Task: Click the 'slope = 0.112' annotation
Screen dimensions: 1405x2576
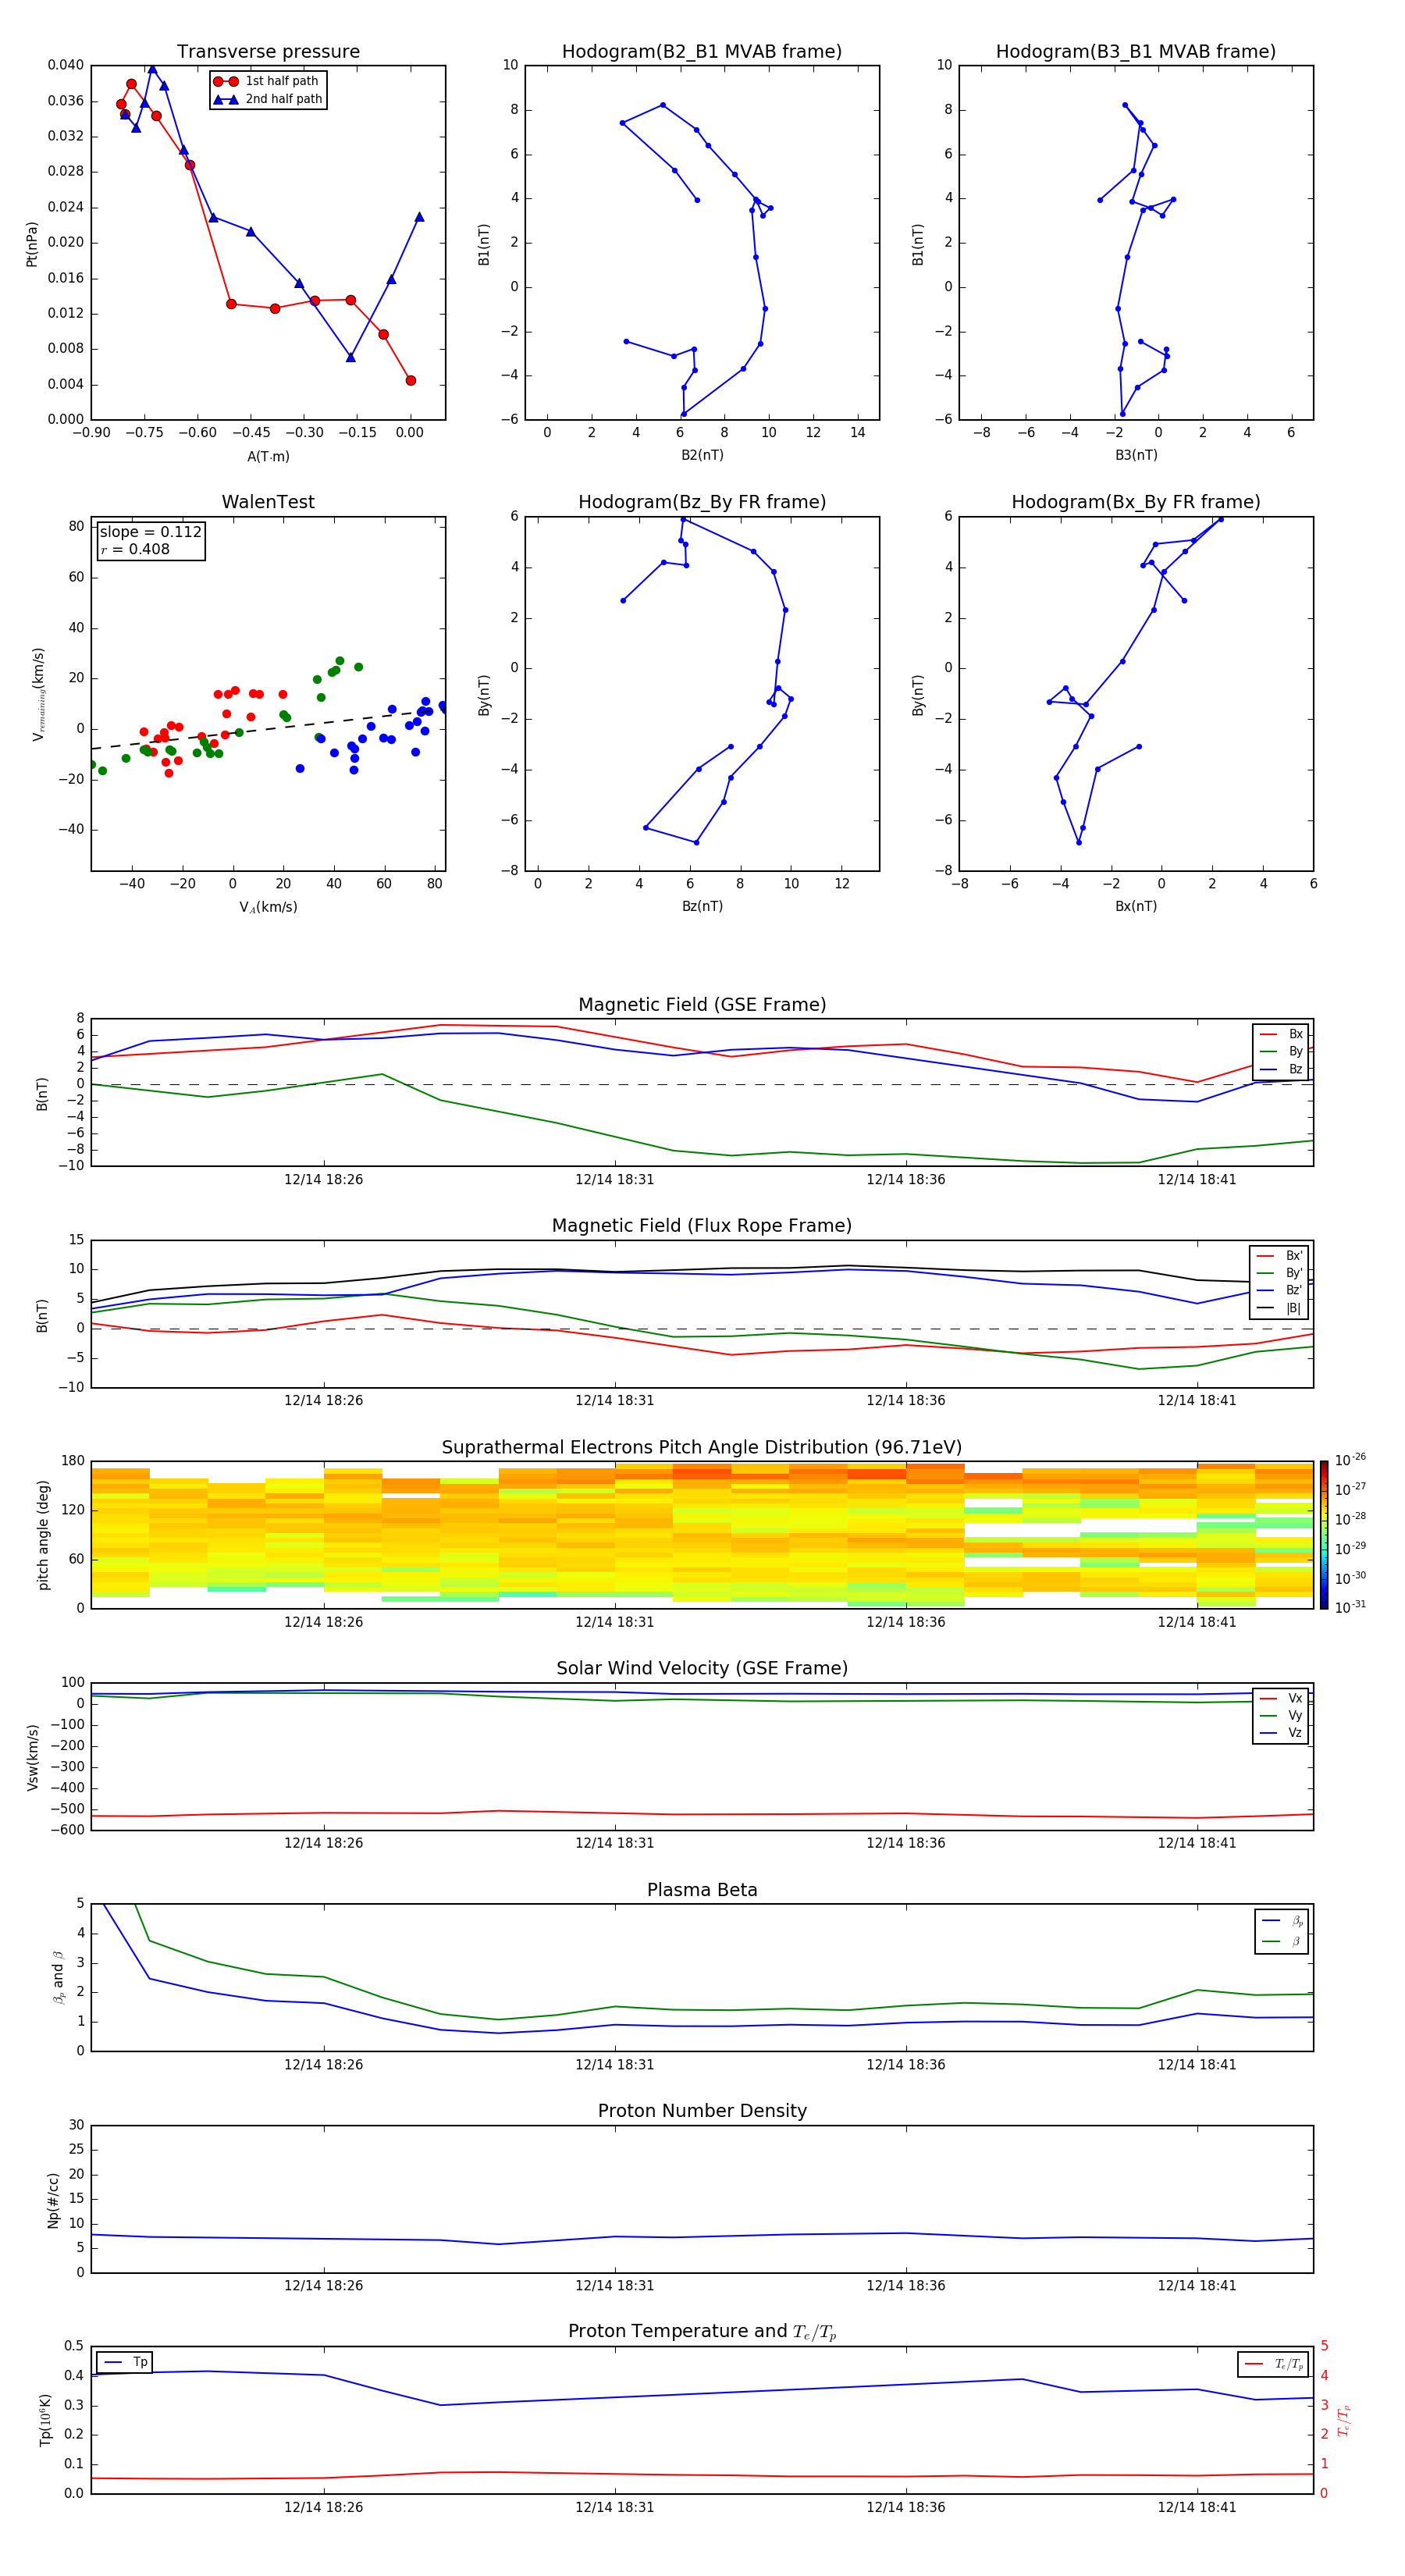Action: click(150, 532)
